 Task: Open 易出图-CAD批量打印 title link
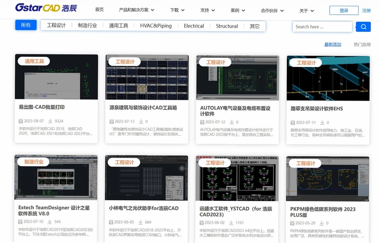[x=42, y=107]
